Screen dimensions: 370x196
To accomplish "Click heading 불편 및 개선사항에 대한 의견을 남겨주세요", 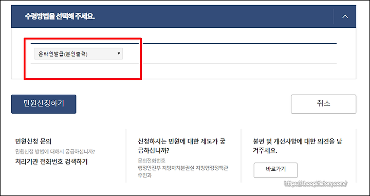I will 297,146.
